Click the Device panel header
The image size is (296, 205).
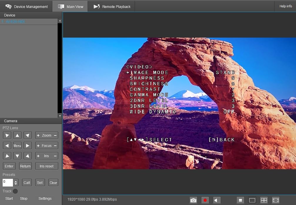[31, 15]
